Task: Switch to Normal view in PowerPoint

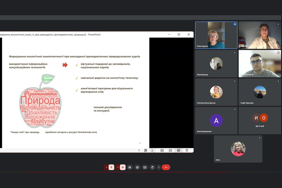Action: coord(162,150)
